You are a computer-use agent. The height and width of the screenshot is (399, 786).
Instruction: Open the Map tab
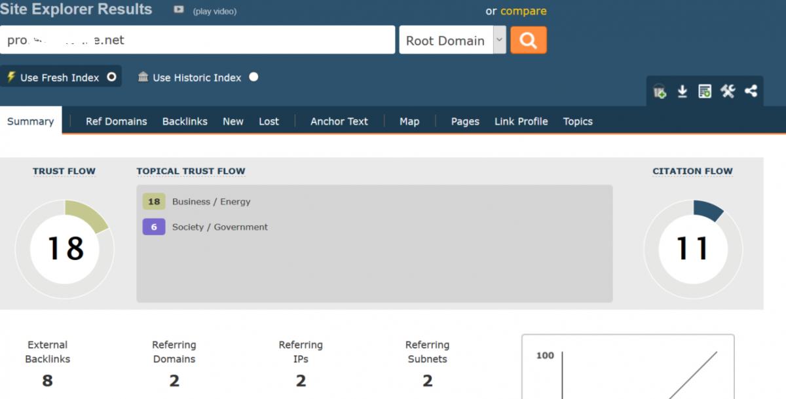(x=409, y=121)
